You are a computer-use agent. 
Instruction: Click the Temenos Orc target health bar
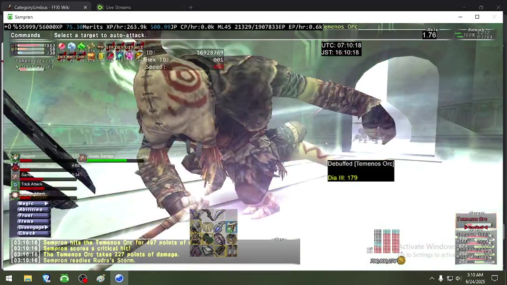click(x=478, y=224)
